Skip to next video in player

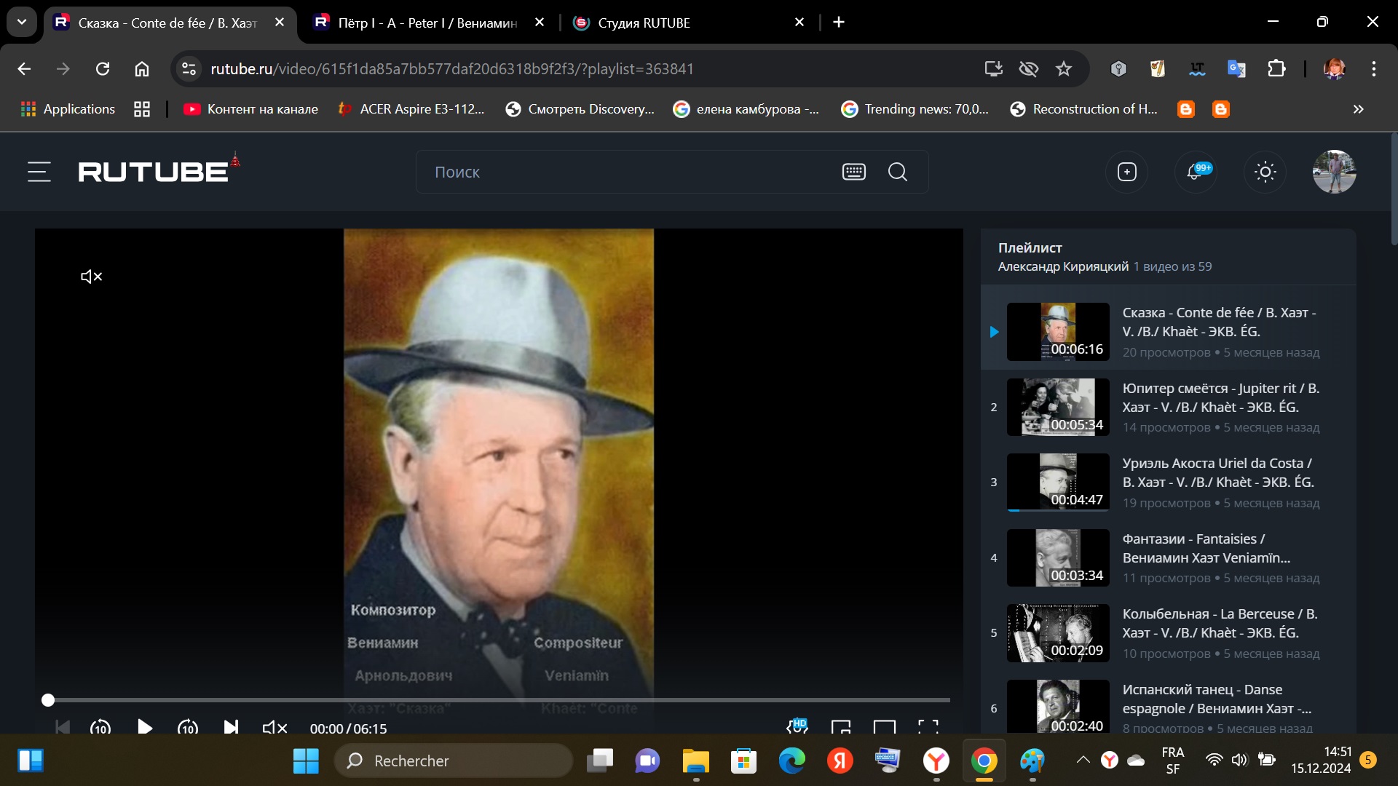click(x=231, y=728)
